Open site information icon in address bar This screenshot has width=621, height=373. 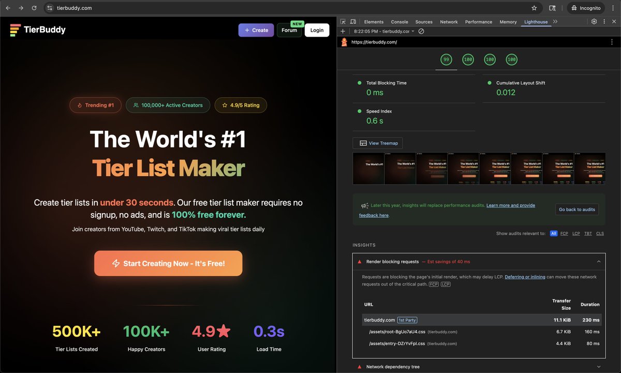(x=50, y=8)
